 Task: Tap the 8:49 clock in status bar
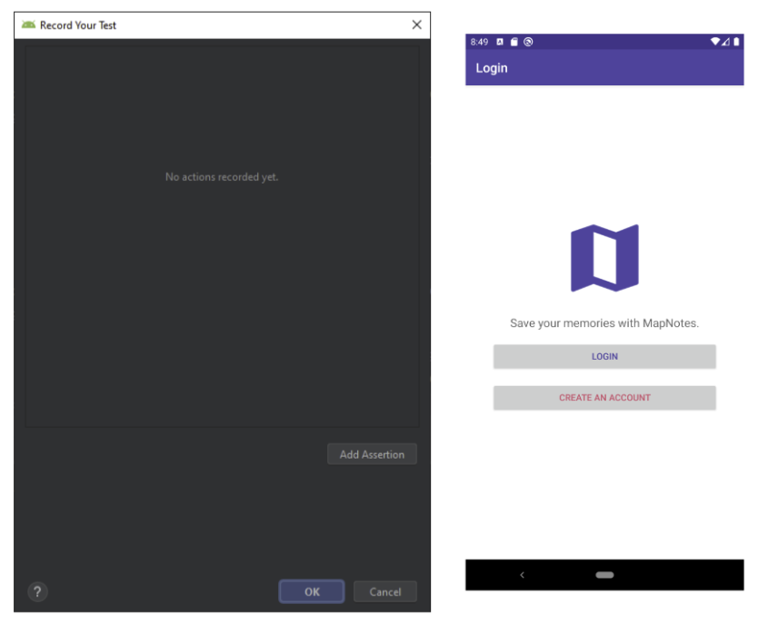coord(479,42)
